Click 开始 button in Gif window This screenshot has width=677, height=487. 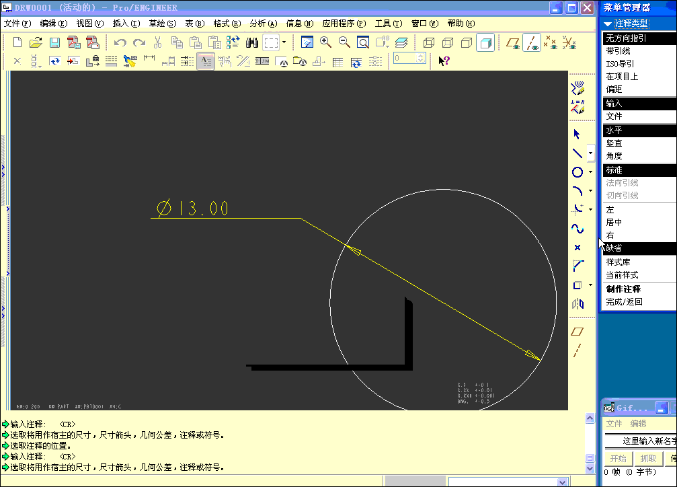pyautogui.click(x=618, y=459)
